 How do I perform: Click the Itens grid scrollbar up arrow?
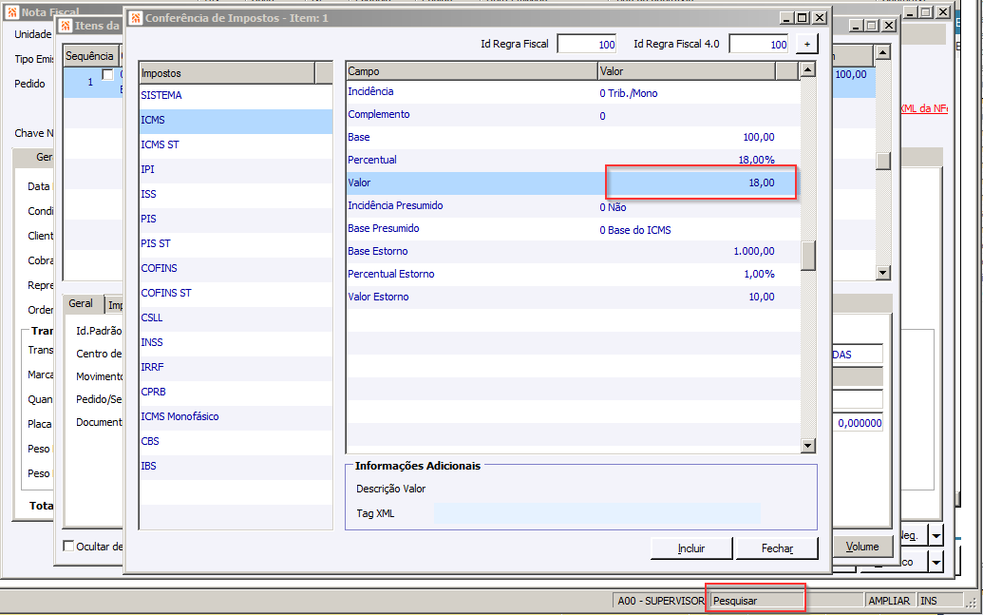coord(882,52)
